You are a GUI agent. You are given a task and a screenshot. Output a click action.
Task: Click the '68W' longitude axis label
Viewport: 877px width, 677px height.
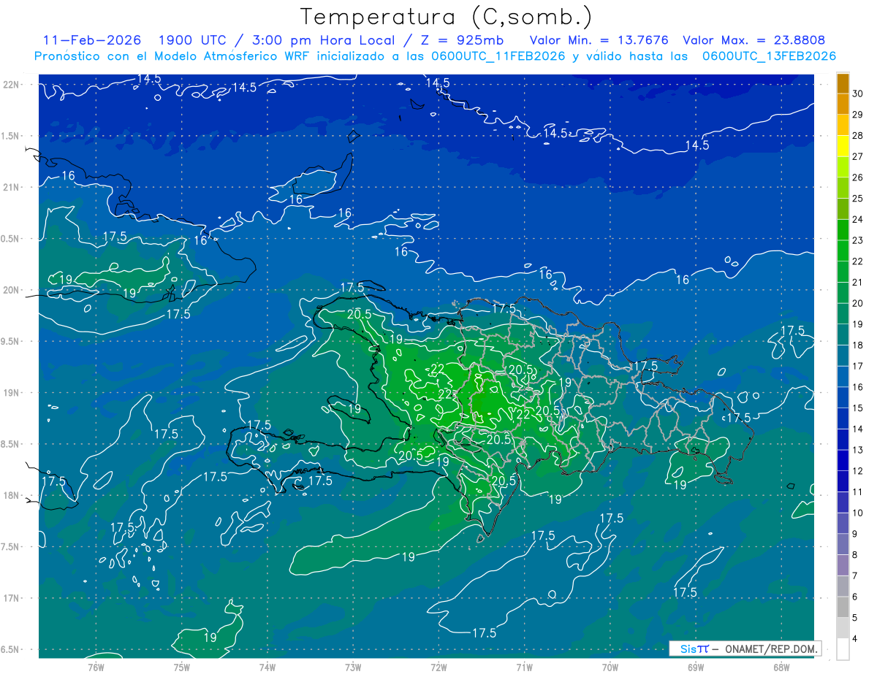(x=781, y=667)
